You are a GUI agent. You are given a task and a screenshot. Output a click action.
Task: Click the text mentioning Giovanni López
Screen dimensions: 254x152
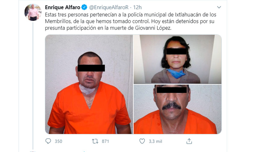[153, 28]
